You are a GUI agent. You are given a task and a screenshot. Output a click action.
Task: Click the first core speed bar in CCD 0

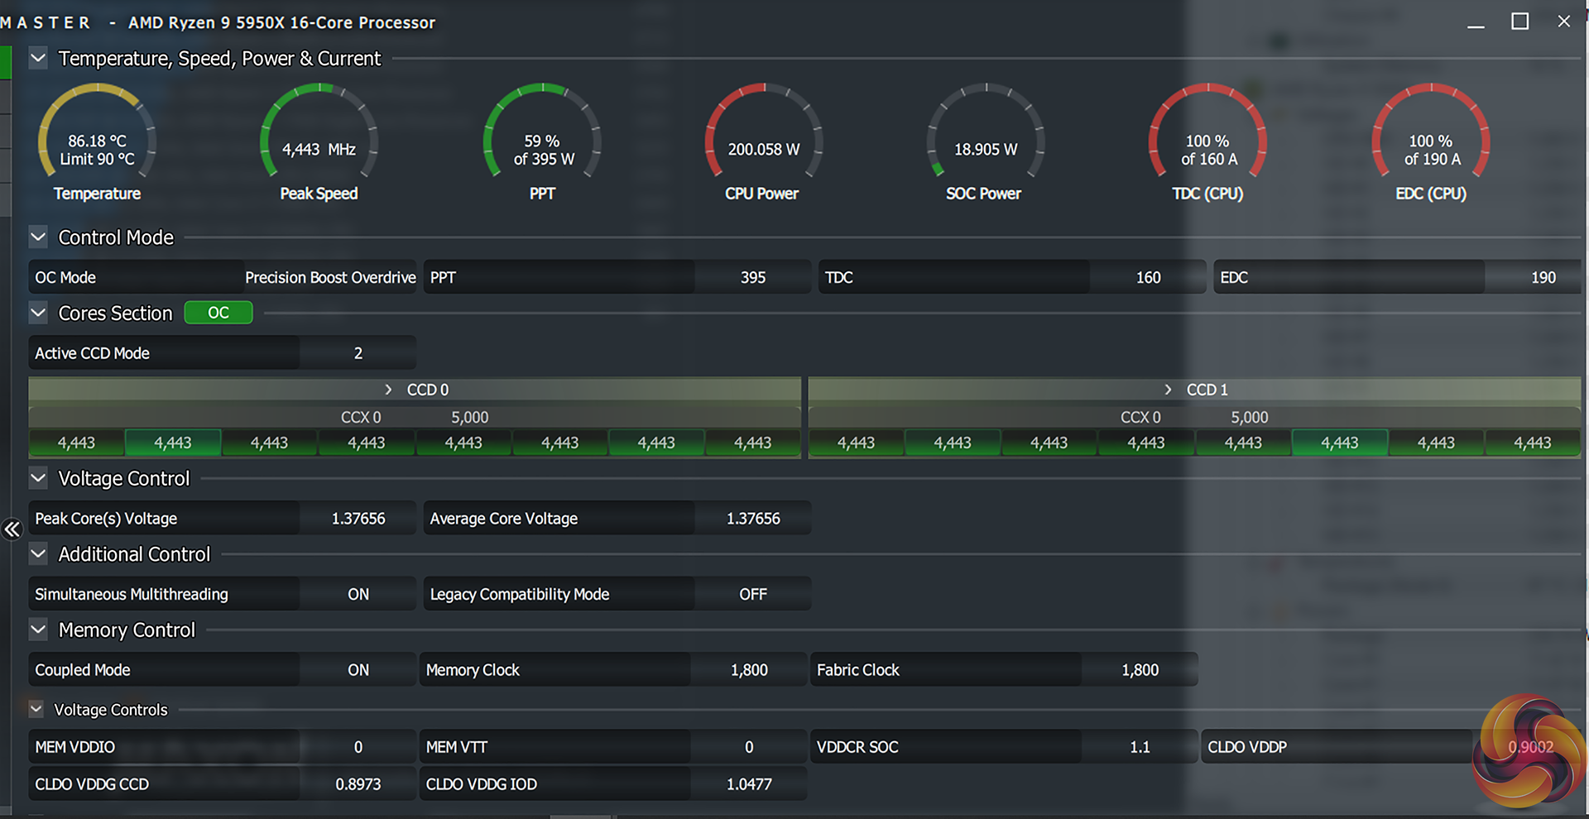click(x=76, y=443)
